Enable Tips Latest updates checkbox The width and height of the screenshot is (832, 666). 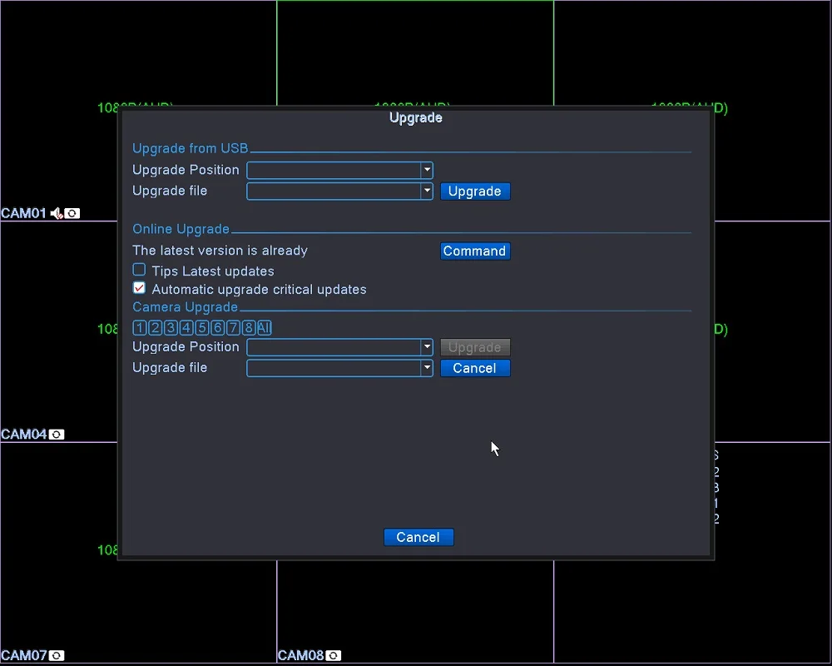[x=139, y=270]
